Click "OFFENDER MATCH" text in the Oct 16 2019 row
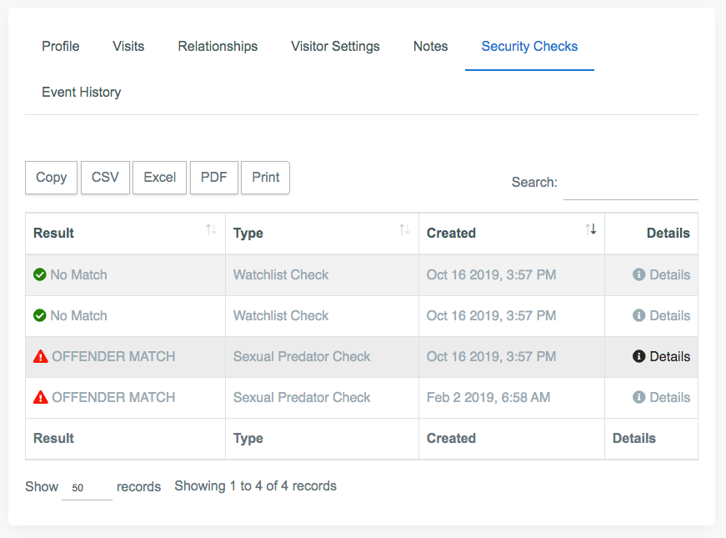 click(x=113, y=356)
